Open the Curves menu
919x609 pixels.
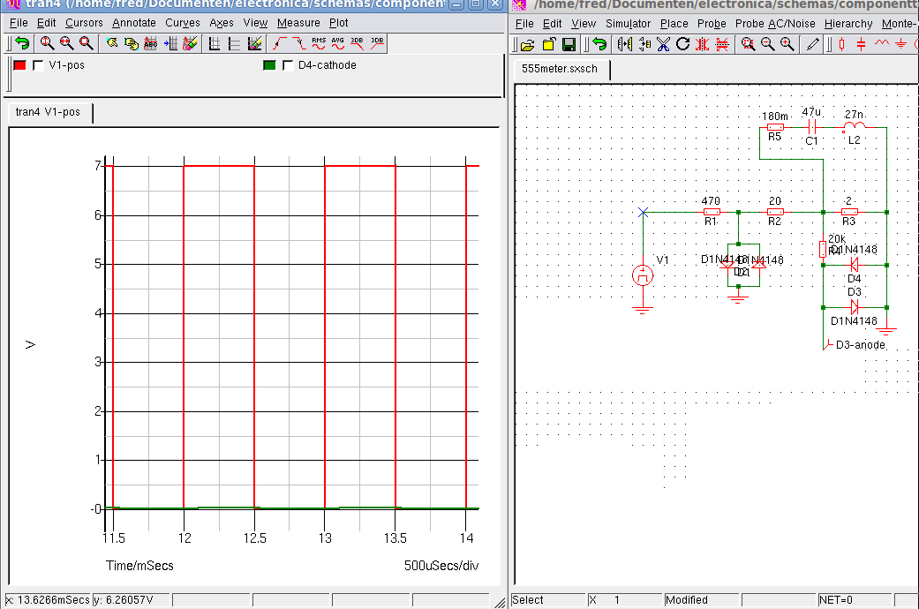point(182,23)
